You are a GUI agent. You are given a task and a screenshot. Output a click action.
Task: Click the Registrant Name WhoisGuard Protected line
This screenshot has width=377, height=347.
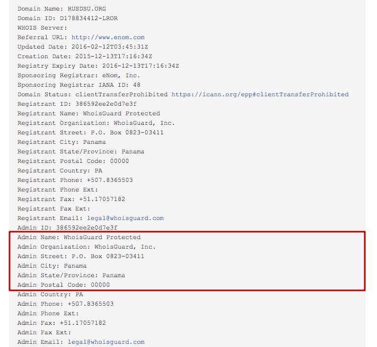(89, 113)
